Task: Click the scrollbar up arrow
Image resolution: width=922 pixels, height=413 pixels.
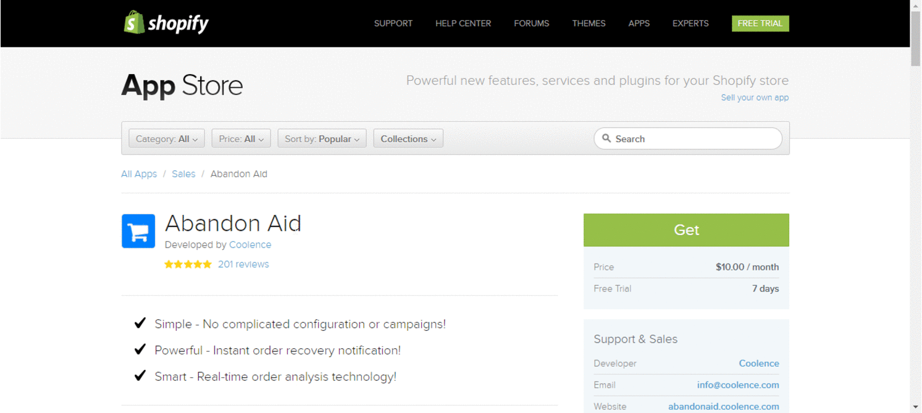Action: (x=916, y=5)
